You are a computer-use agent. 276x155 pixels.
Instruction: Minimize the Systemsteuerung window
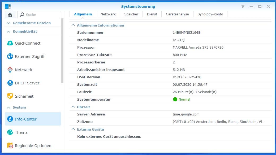pos(251,6)
